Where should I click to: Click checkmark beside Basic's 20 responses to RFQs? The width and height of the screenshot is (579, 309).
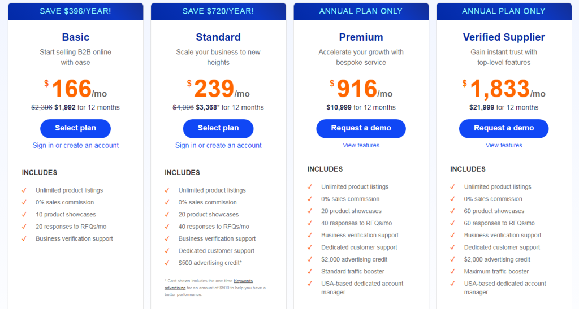[x=24, y=227]
